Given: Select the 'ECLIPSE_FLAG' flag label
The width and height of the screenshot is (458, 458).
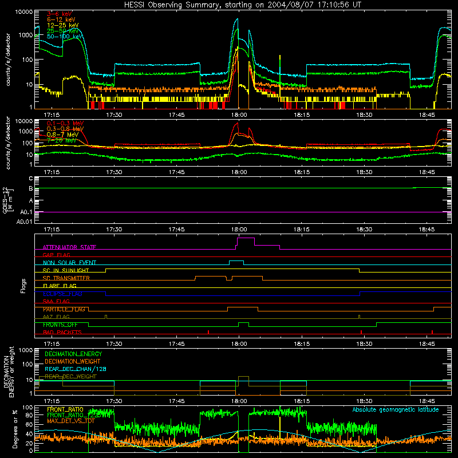Looking at the screenshot, I should click(62, 294).
